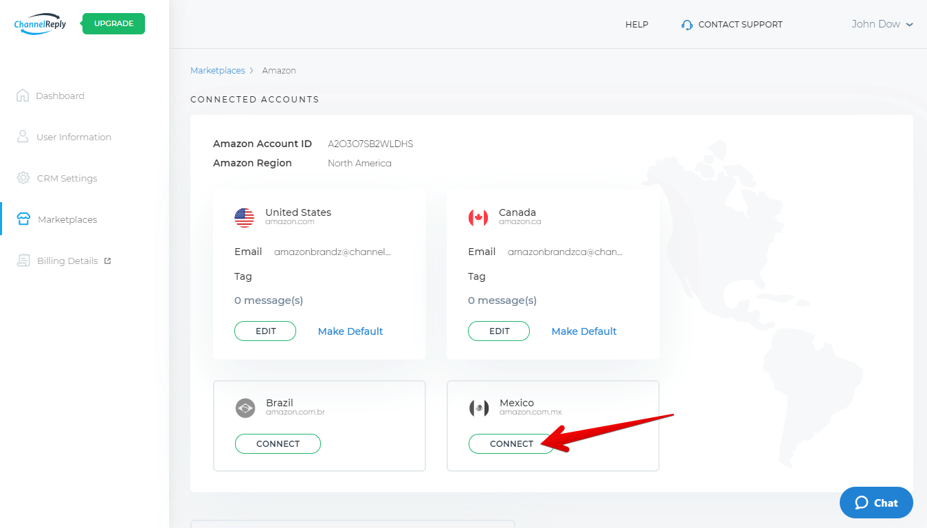Image resolution: width=927 pixels, height=528 pixels.
Task: Click the amazon.com.br domain text
Action: click(x=295, y=412)
